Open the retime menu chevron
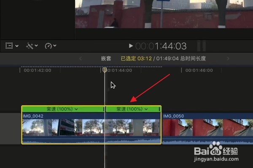 click(x=55, y=46)
